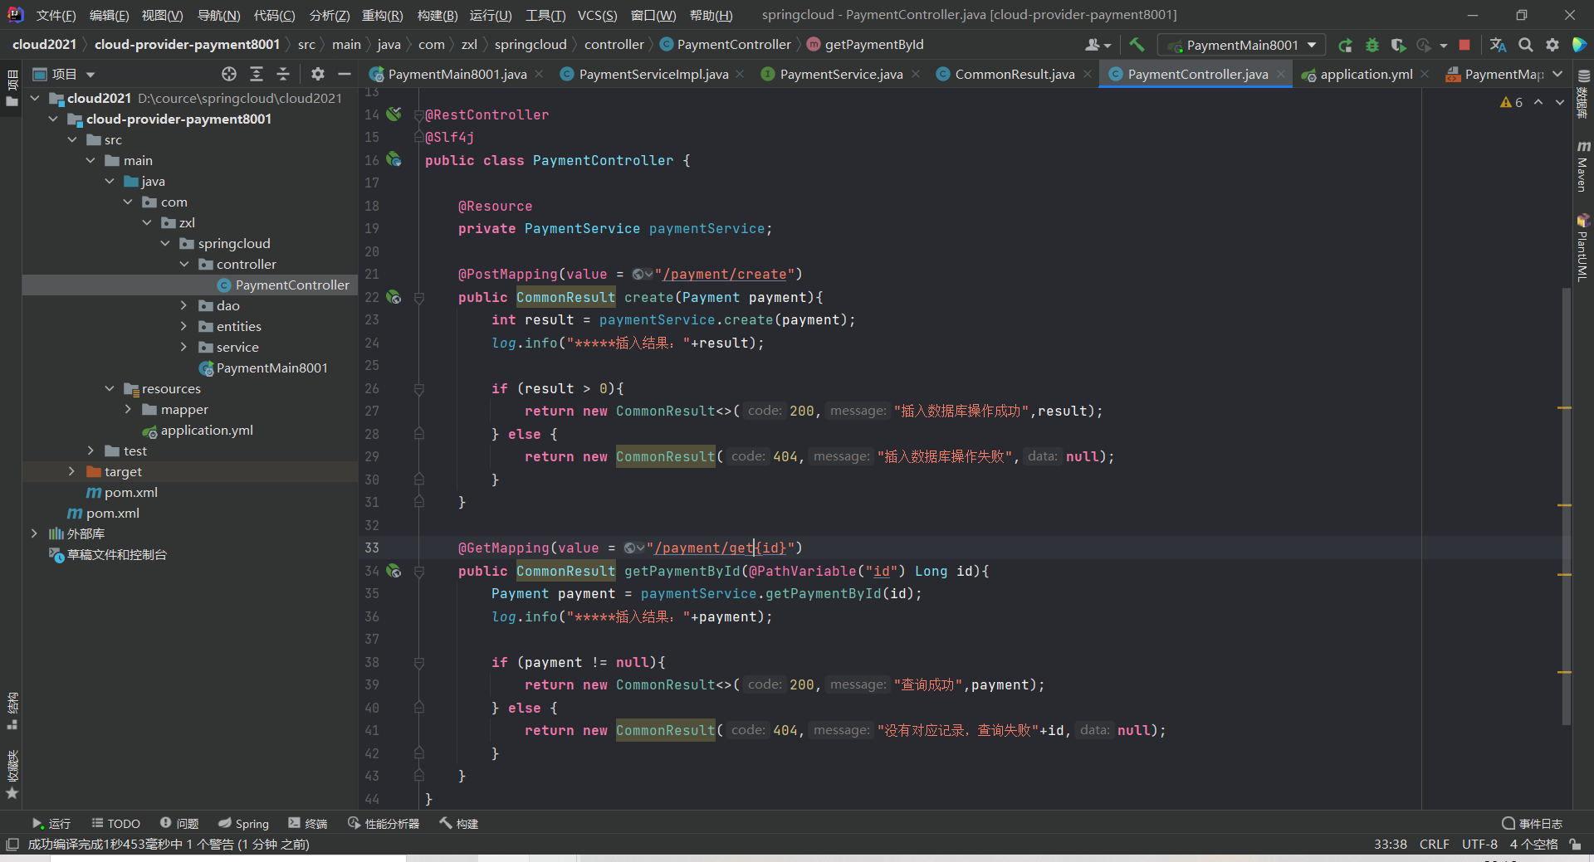The height and width of the screenshot is (862, 1594).
Task: Switch to application.yml tab
Action: [x=1366, y=74]
